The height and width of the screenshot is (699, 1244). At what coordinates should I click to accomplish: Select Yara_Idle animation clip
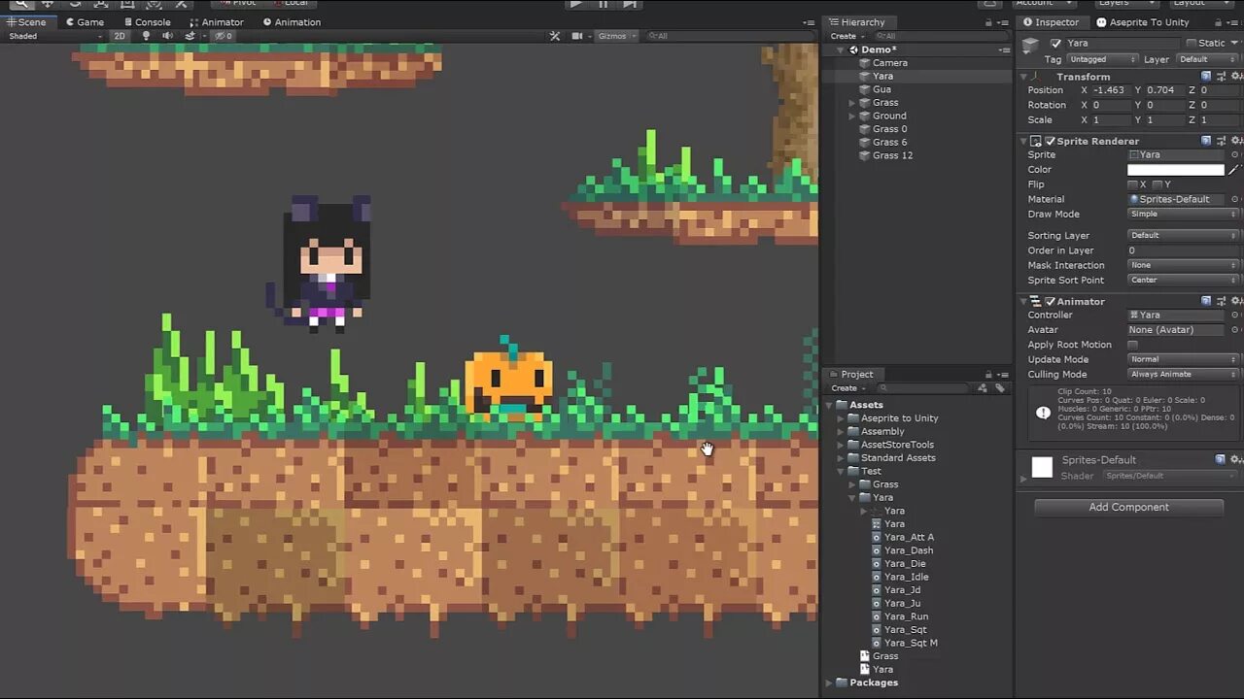tap(906, 577)
